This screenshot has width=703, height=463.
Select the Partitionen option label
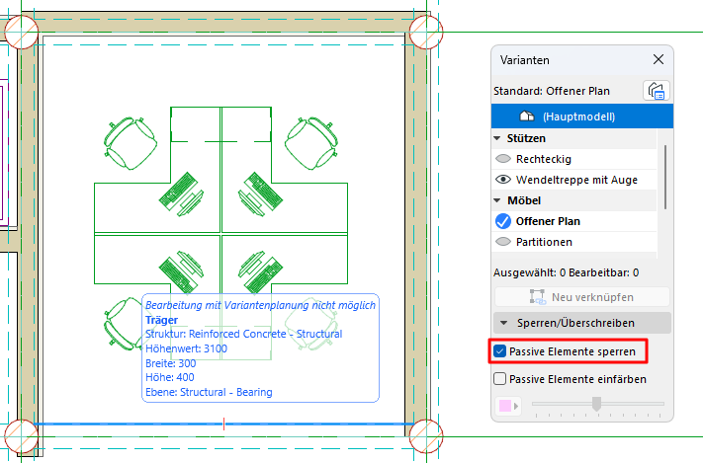(x=544, y=242)
